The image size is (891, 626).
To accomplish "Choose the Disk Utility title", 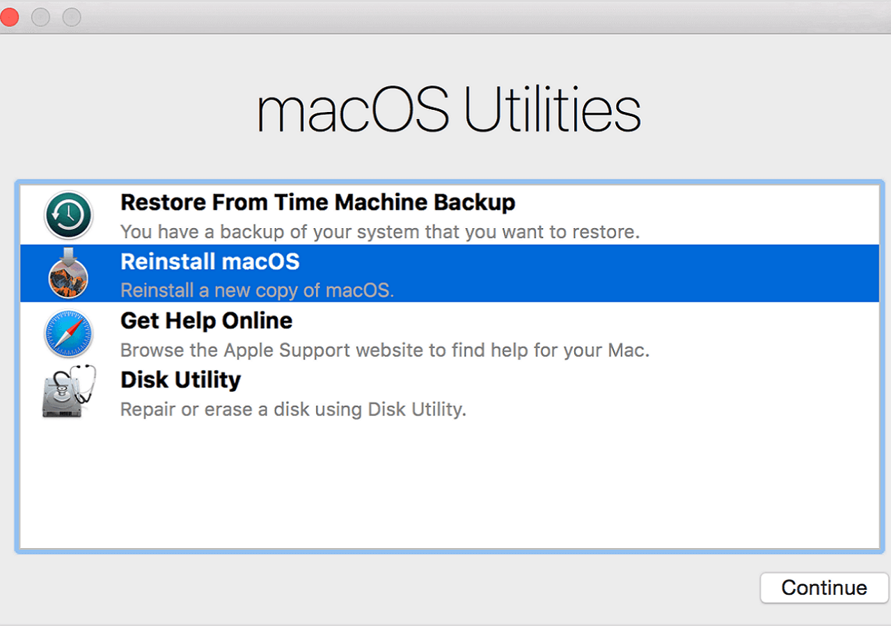I will (180, 380).
